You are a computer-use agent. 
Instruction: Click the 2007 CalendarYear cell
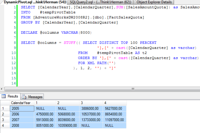pos(22,120)
